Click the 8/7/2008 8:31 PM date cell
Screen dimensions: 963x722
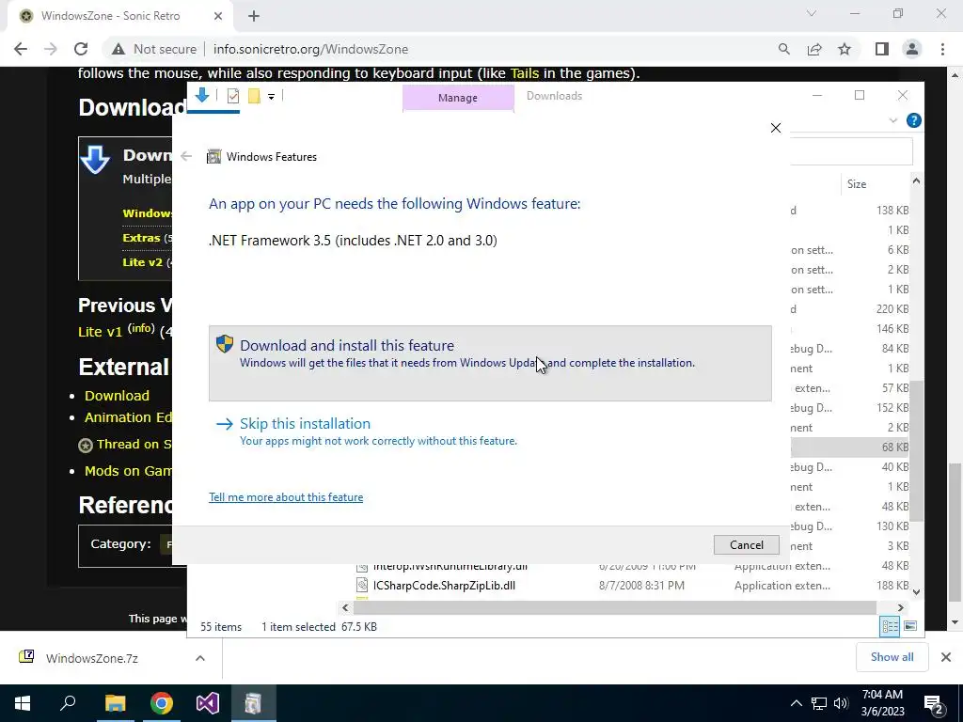coord(641,586)
